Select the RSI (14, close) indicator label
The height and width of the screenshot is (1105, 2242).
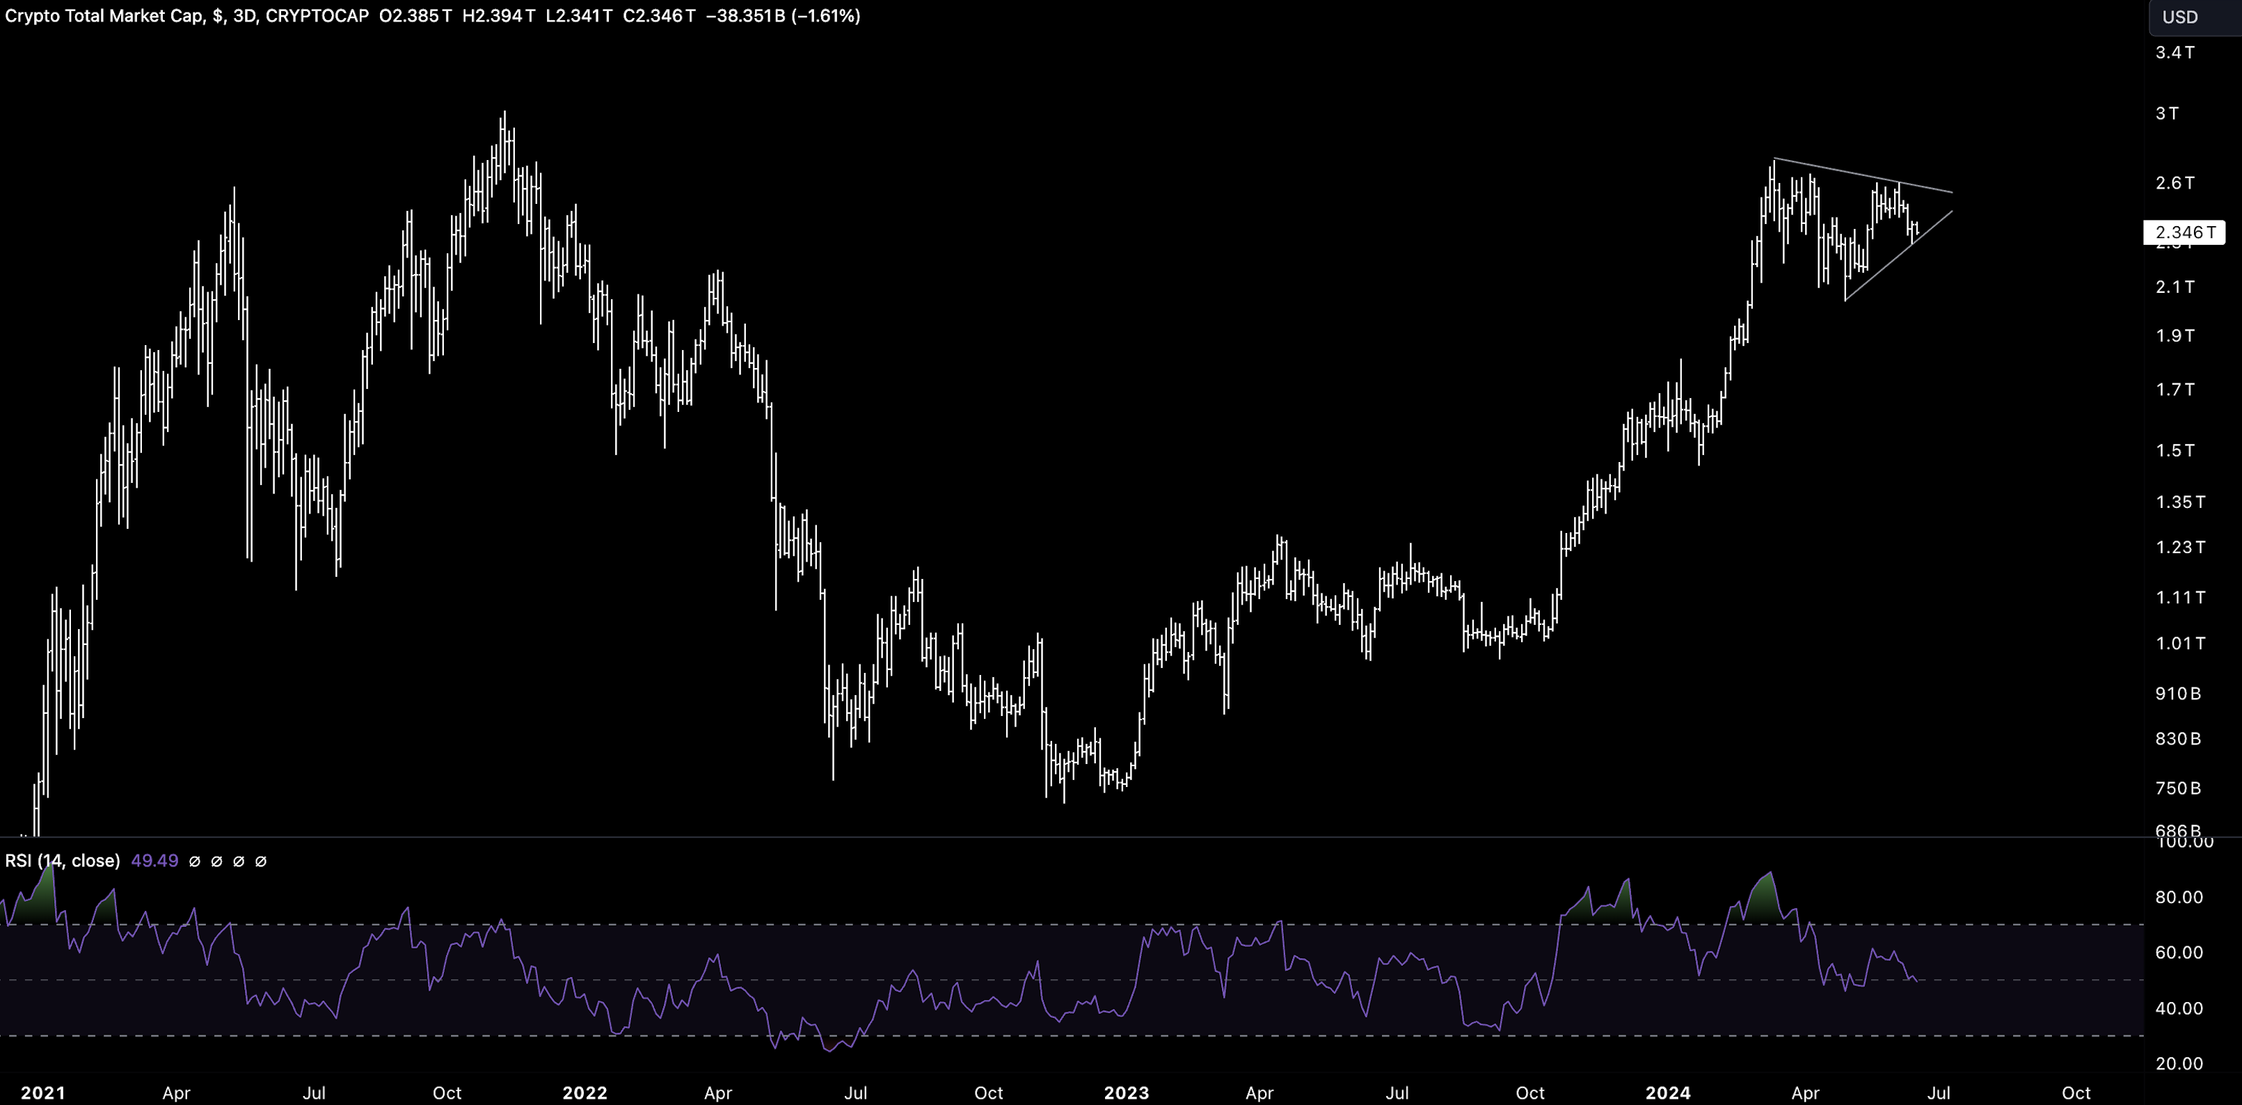pyautogui.click(x=63, y=861)
